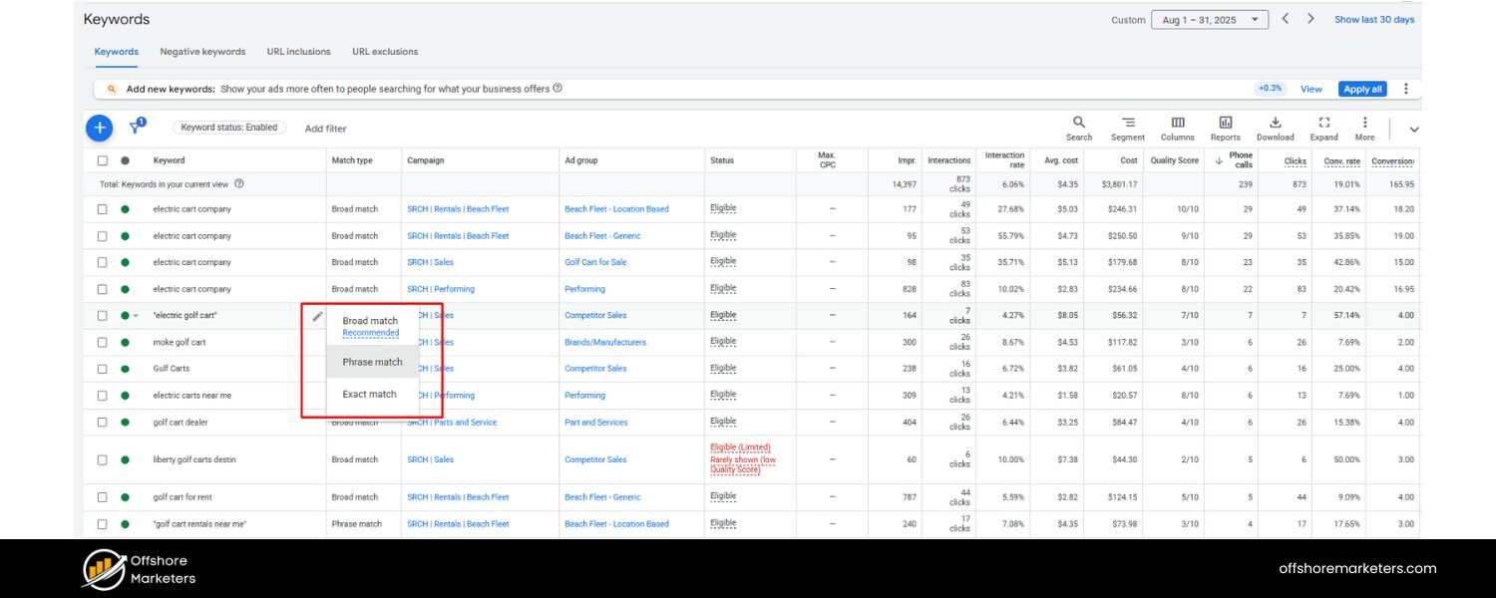
Task: Check the header checkbox to select all keywords
Action: click(x=101, y=159)
